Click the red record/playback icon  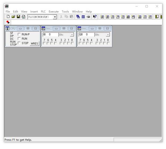pyautogui.click(x=8, y=22)
